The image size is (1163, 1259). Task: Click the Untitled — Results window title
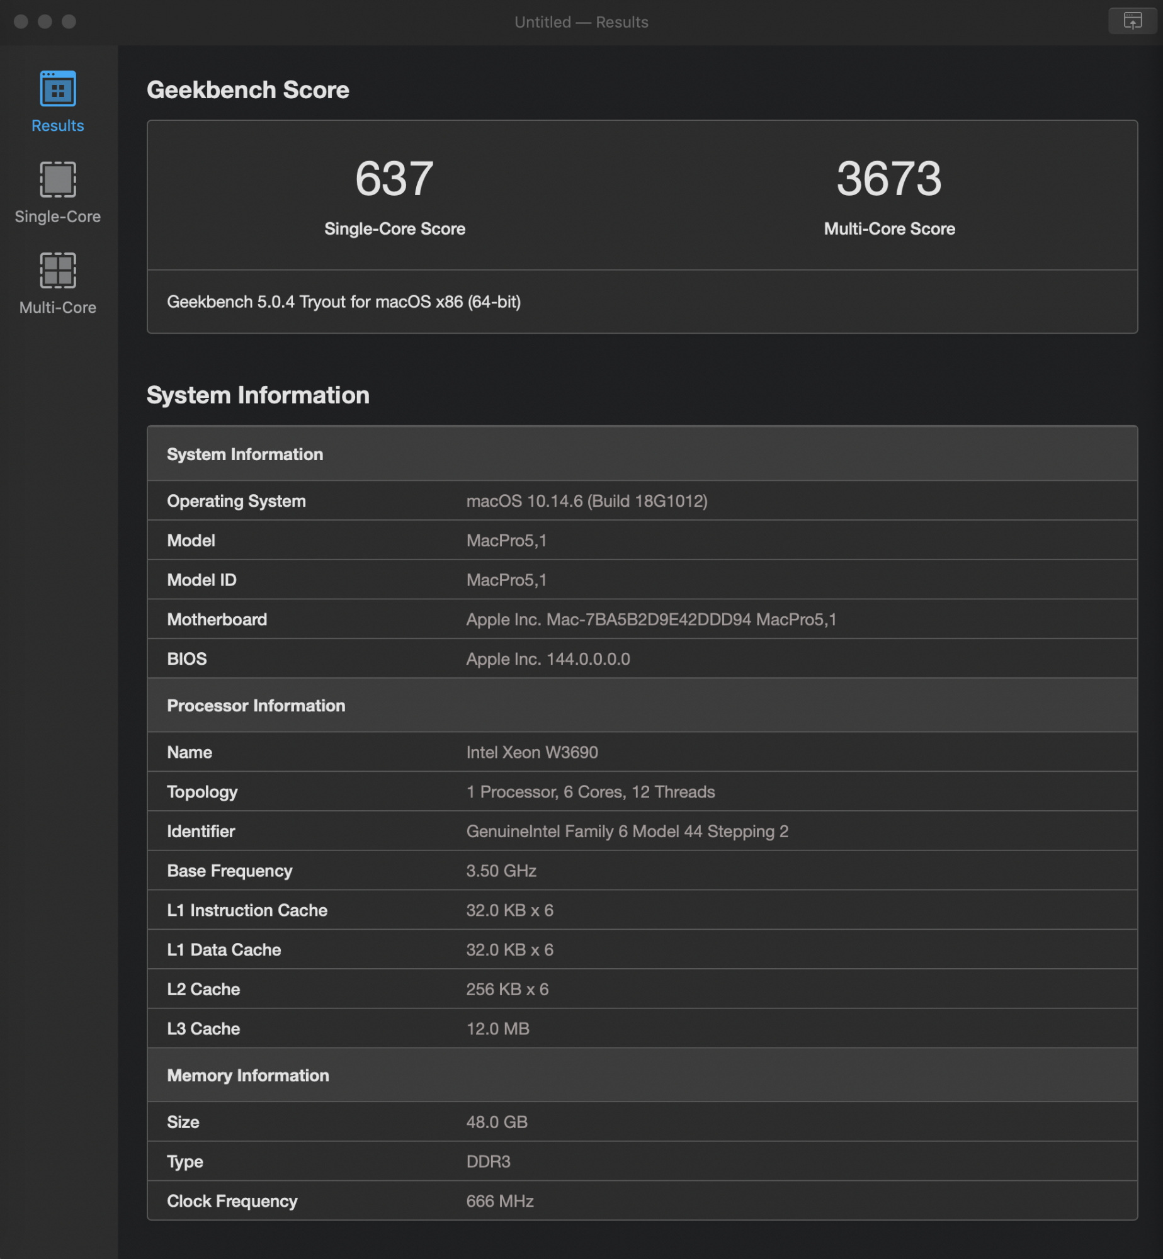tap(581, 22)
